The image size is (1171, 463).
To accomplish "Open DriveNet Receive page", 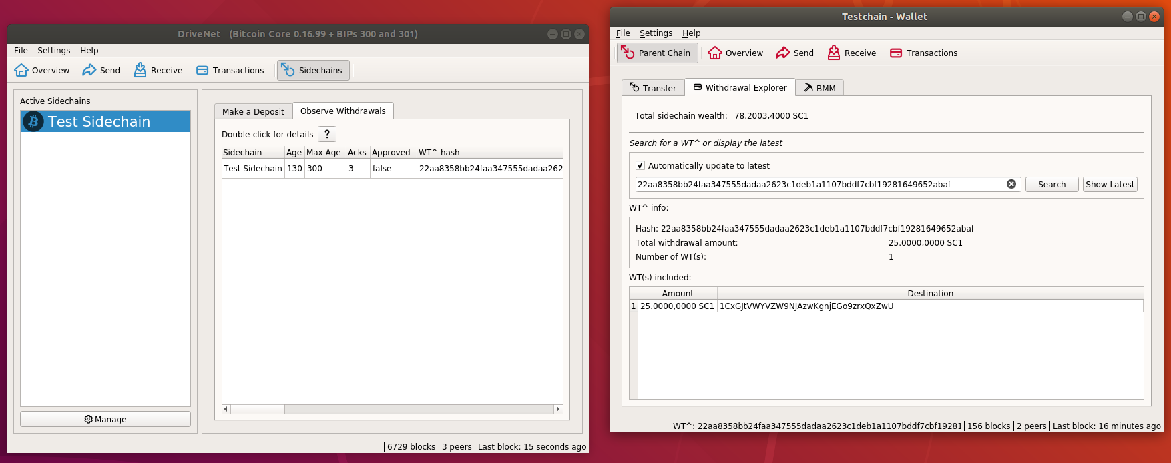I will pos(158,70).
